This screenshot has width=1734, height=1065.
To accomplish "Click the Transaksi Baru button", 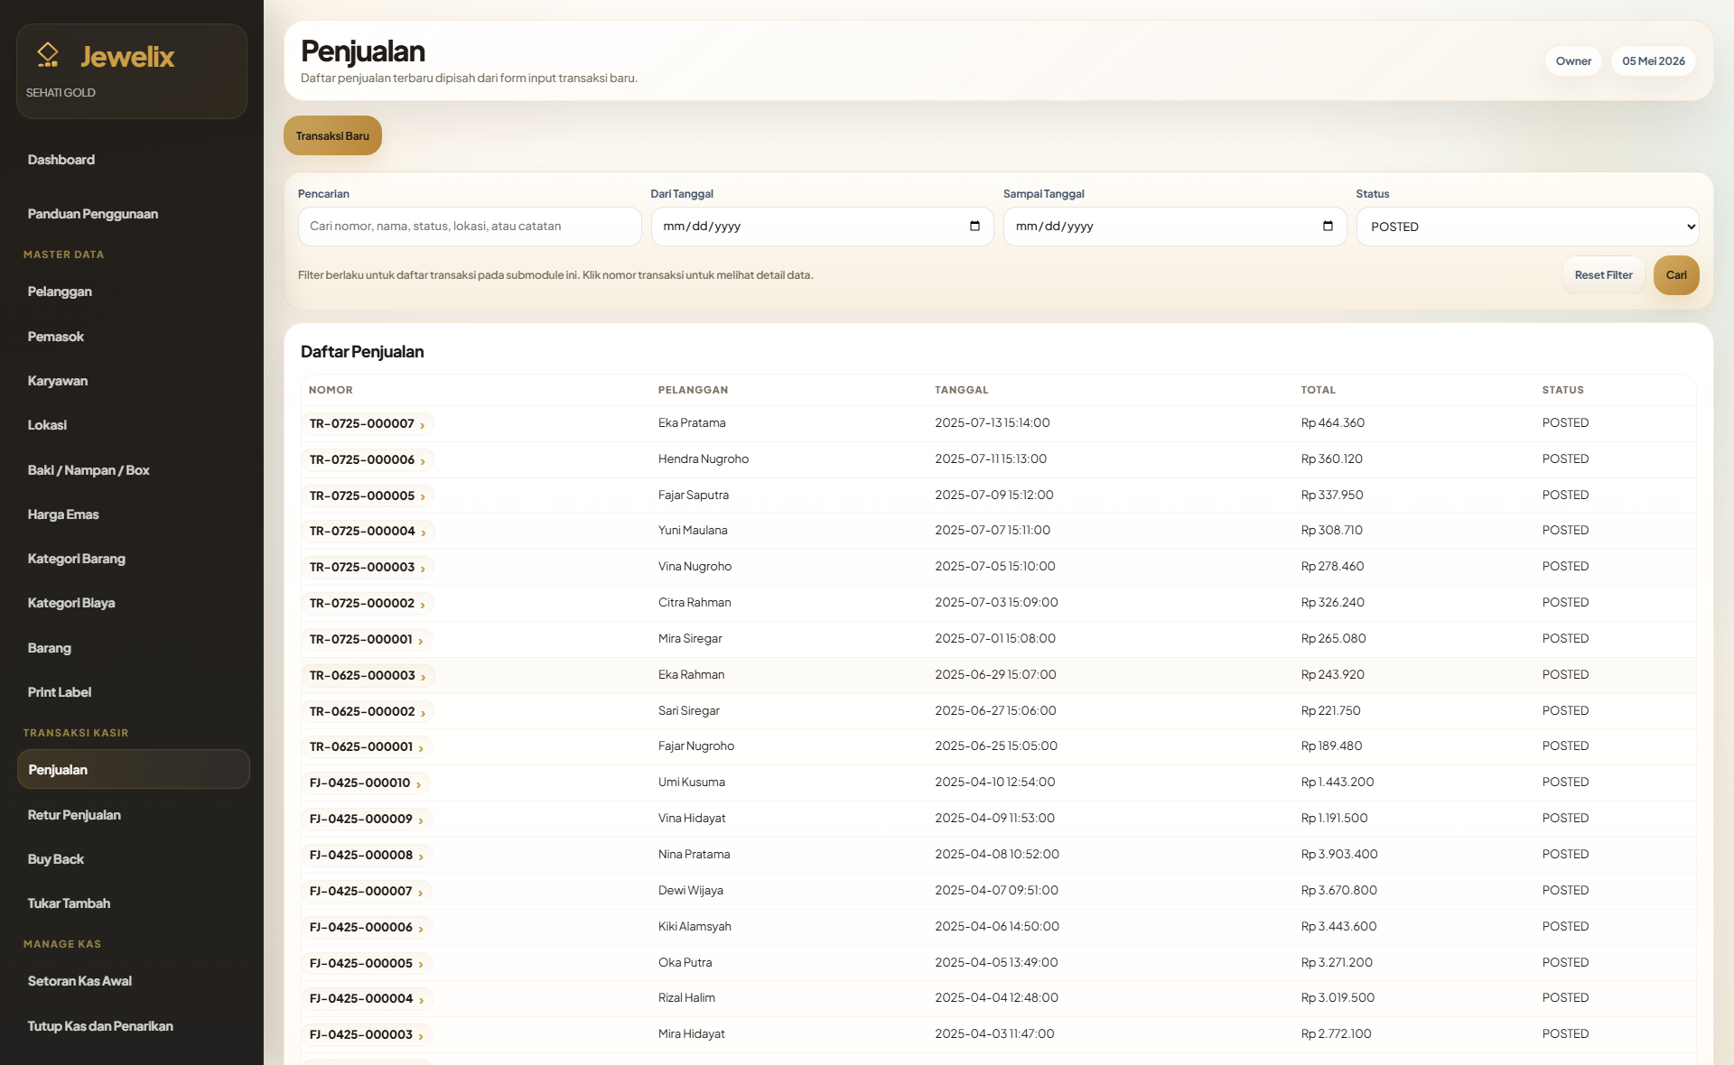I will (332, 135).
